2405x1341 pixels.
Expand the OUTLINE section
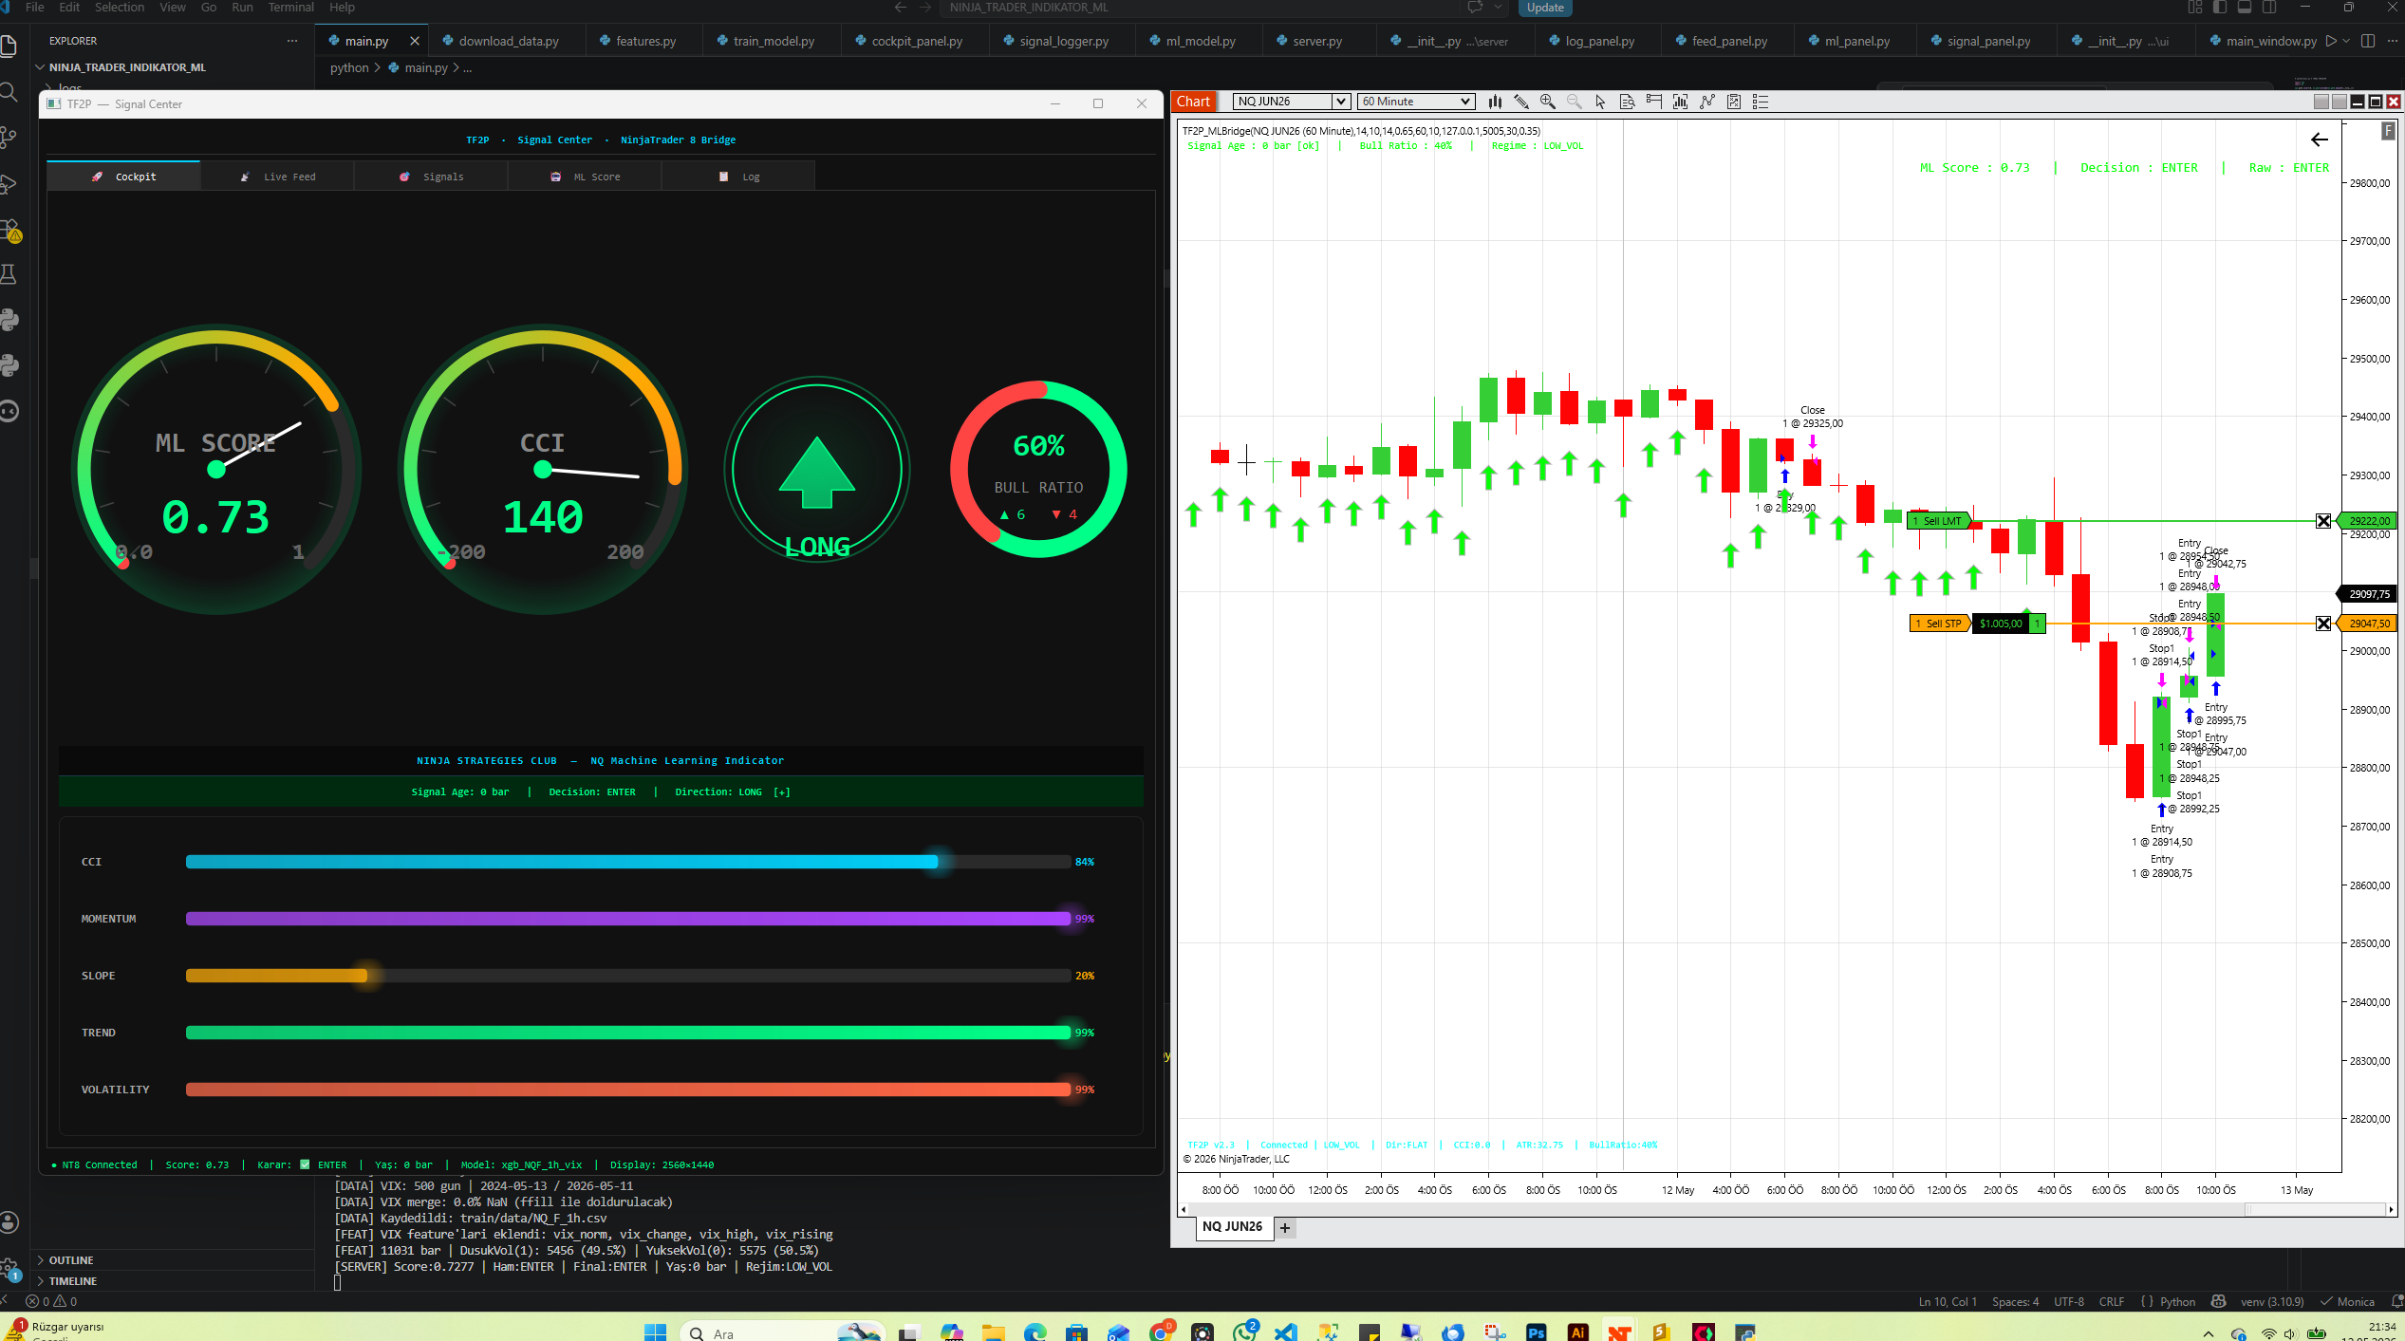pos(71,1260)
